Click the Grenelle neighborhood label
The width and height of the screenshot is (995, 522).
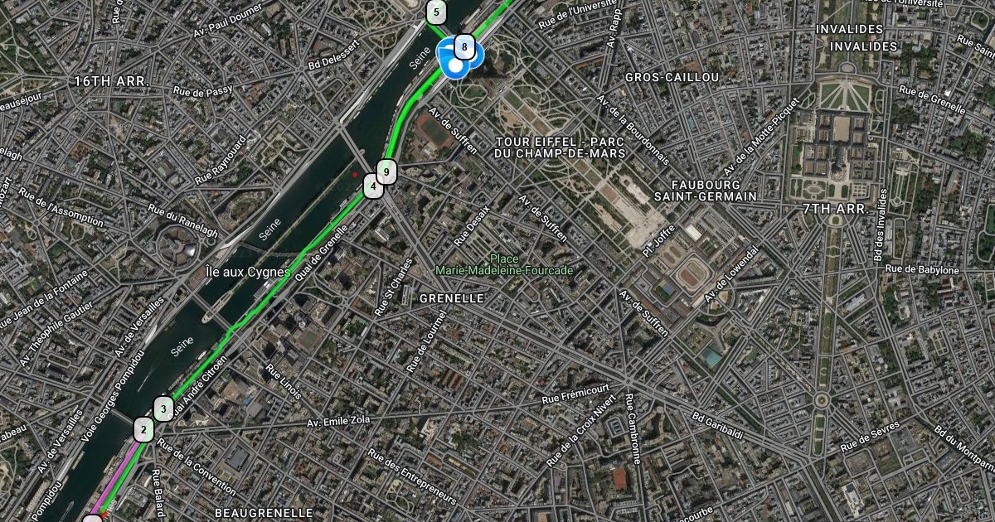coord(452,297)
